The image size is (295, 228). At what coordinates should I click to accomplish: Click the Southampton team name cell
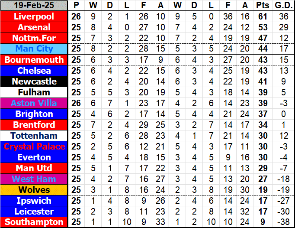(x=34, y=222)
